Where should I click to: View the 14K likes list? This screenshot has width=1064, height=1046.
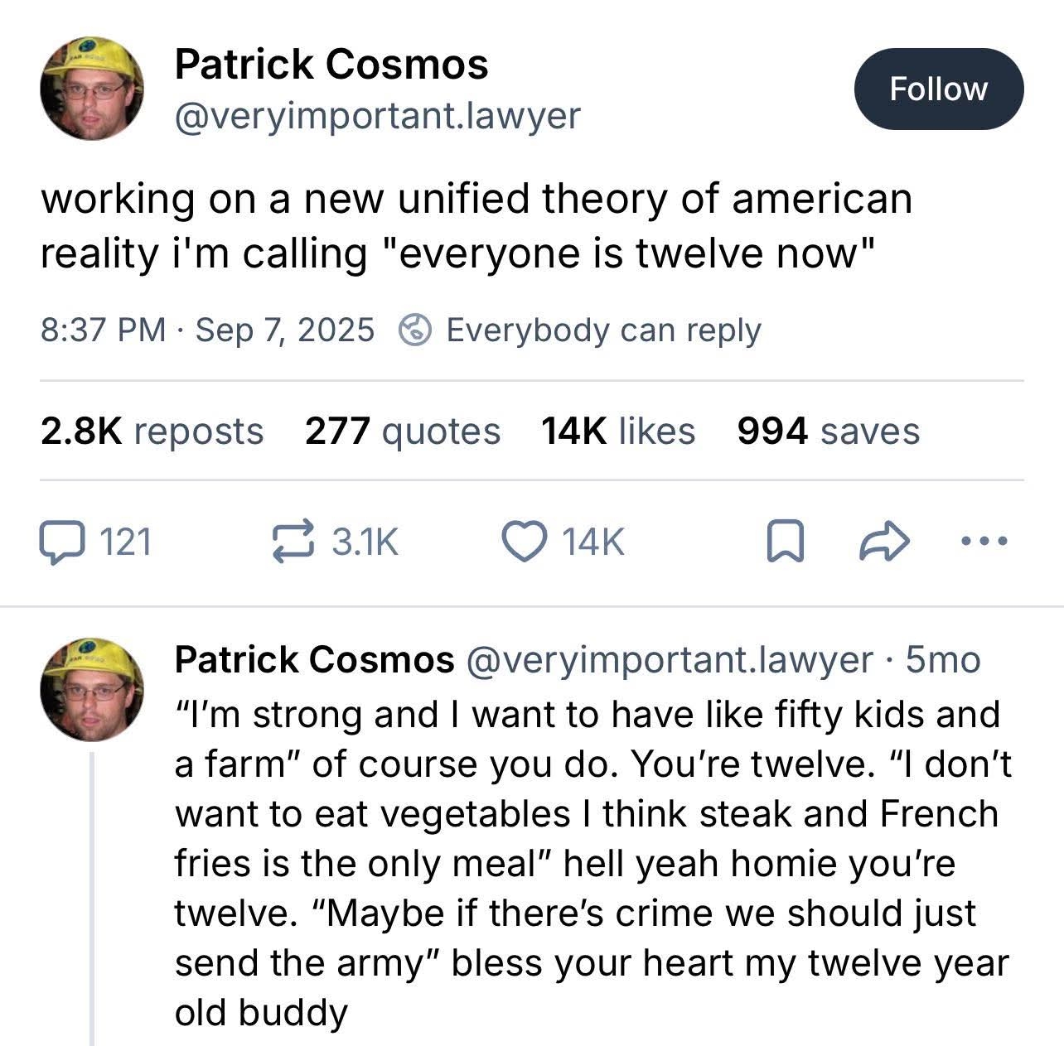coord(617,431)
